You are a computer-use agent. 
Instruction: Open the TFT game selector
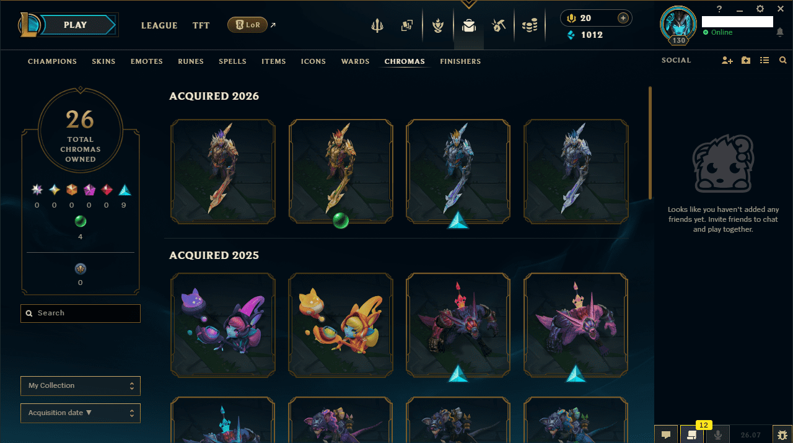click(201, 25)
